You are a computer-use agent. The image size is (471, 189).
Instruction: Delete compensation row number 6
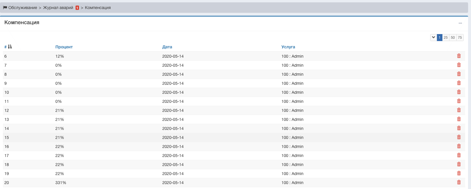pos(459,56)
